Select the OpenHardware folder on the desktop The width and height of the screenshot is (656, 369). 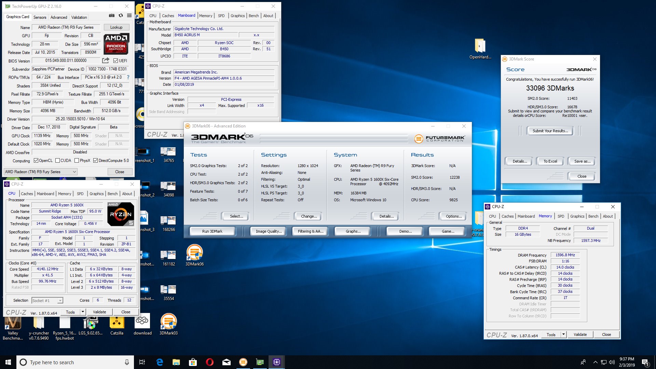pyautogui.click(x=480, y=49)
